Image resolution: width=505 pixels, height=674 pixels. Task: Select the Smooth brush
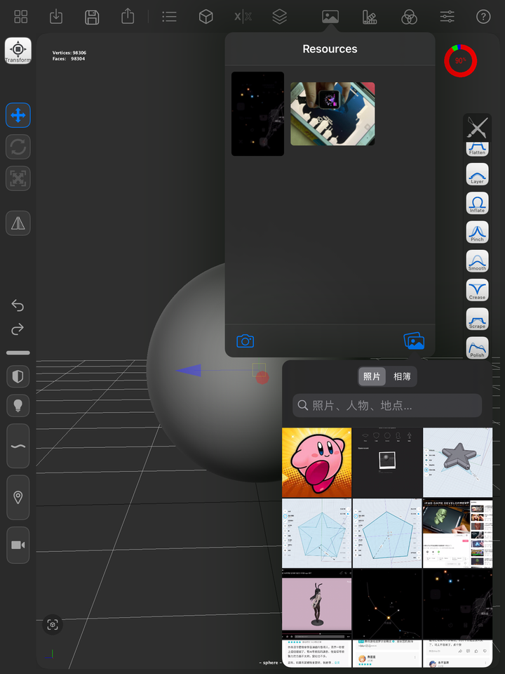[x=477, y=261]
